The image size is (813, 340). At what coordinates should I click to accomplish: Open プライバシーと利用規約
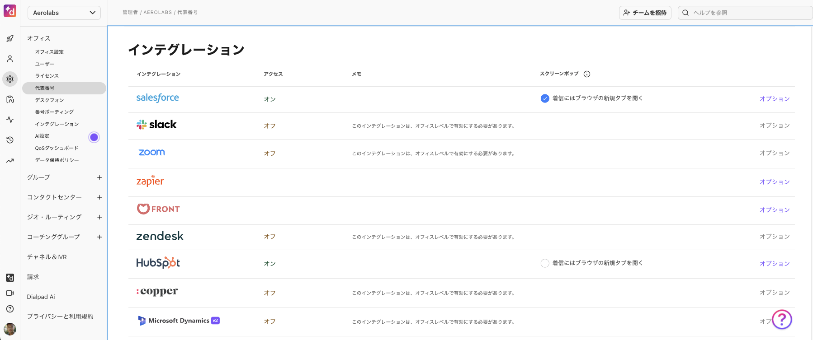pos(60,317)
